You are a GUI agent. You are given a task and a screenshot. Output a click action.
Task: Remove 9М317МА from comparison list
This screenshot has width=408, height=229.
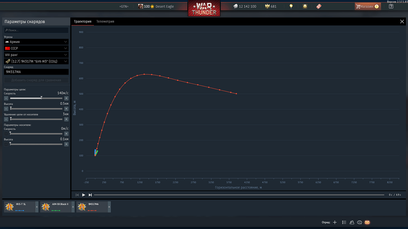coord(109,207)
